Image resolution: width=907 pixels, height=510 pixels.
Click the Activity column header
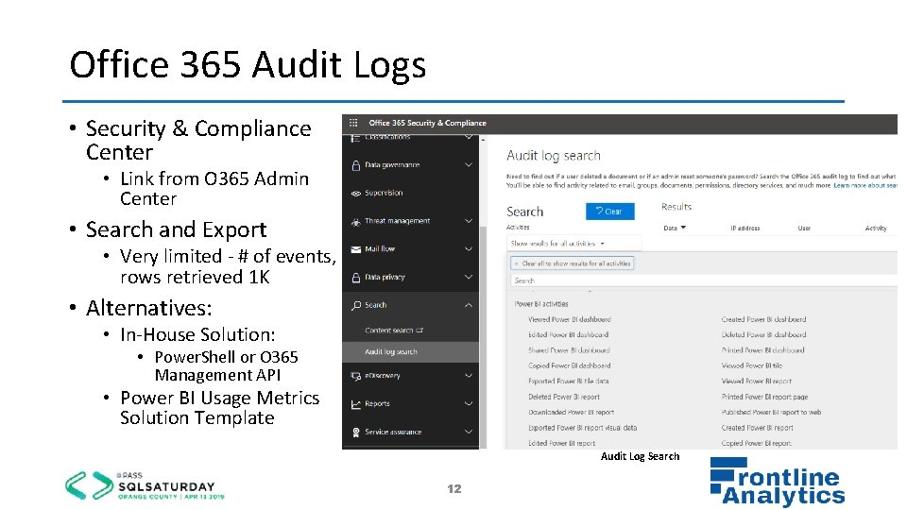pyautogui.click(x=876, y=228)
